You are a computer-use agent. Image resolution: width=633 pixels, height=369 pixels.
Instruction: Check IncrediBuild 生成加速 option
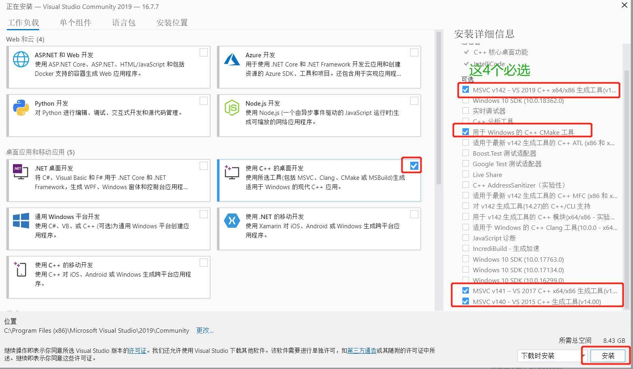tap(466, 248)
